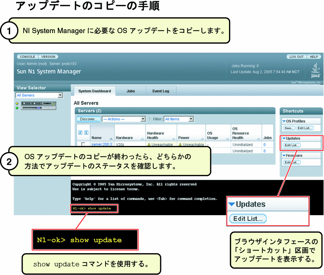Sort by the OS Usage column arrow
324x275 pixels.
coord(228,138)
